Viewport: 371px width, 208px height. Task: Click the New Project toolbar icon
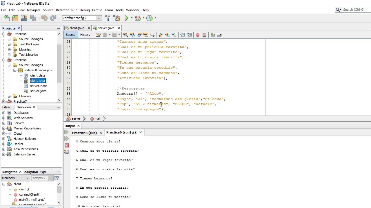point(15,18)
